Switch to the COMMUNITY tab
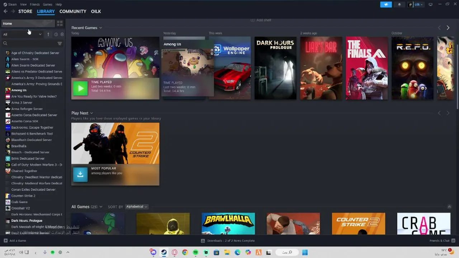This screenshot has width=459, height=258. tap(73, 11)
